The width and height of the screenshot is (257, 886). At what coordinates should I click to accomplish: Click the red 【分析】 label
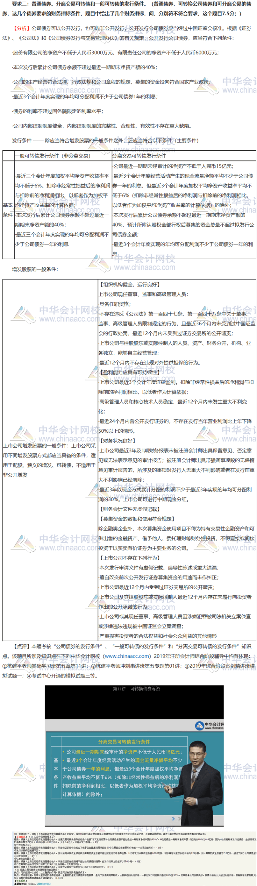(x=21, y=28)
